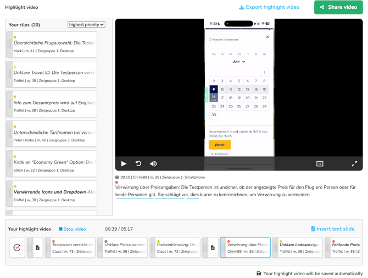Click the Share video button
This screenshot has width=368, height=278.
pos(338,7)
